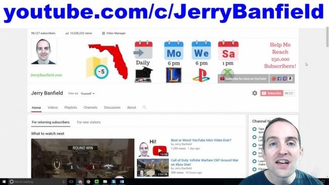
Task: Open channel search magnifier icon
Action: click(x=144, y=107)
